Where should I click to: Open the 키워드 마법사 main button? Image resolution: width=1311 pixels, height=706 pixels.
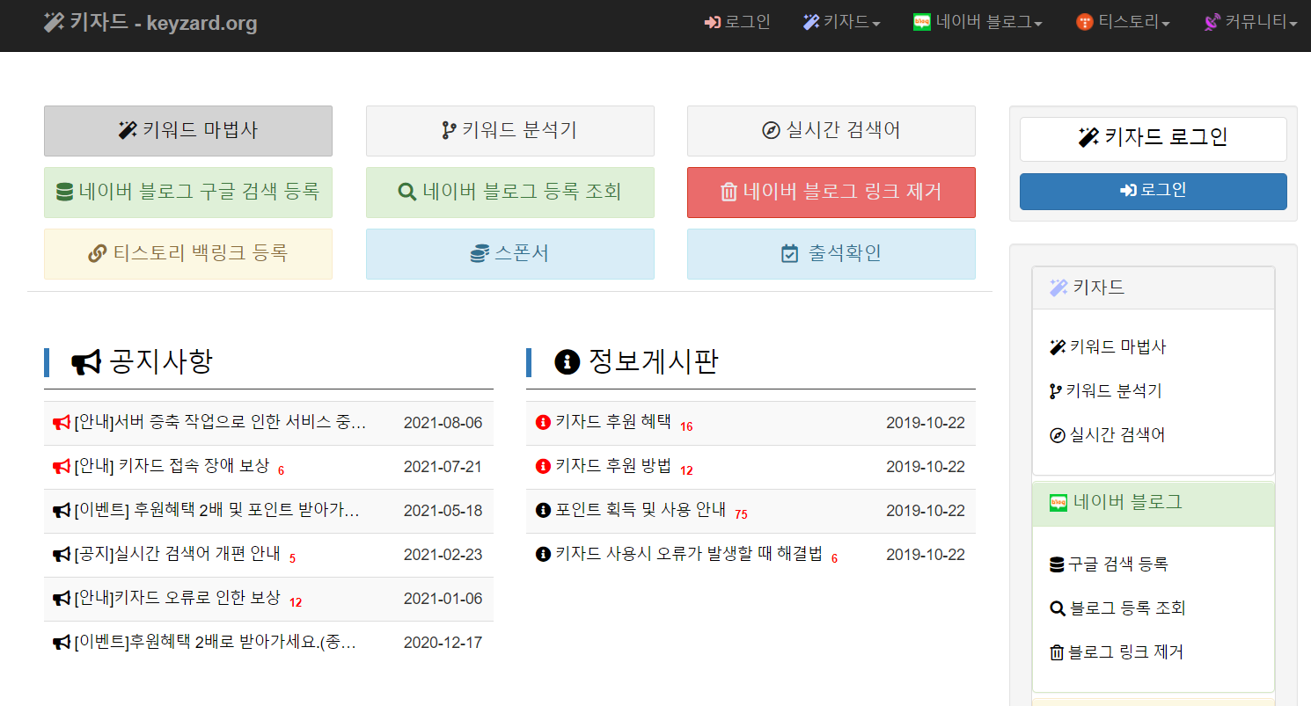(x=188, y=131)
